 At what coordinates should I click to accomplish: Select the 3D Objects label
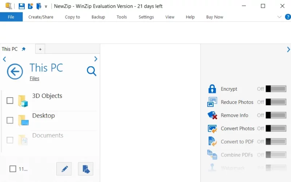tap(47, 96)
